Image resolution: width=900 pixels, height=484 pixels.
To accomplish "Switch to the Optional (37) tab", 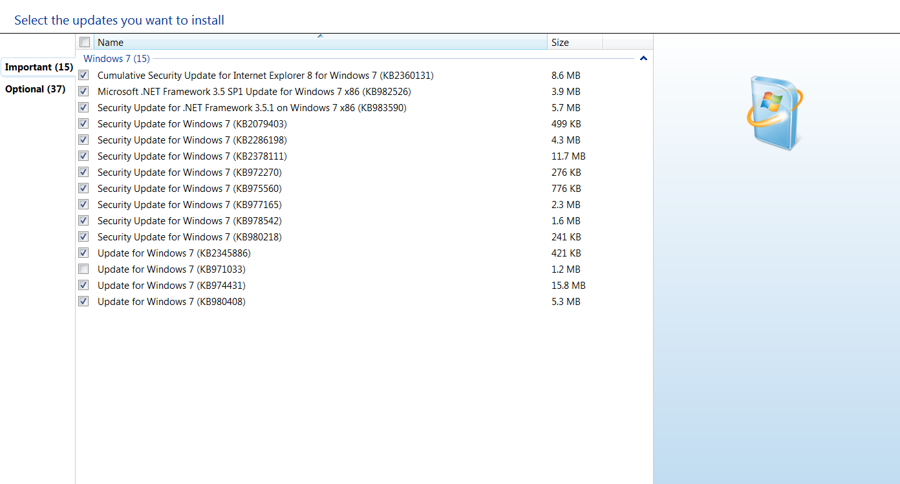I will [x=36, y=89].
